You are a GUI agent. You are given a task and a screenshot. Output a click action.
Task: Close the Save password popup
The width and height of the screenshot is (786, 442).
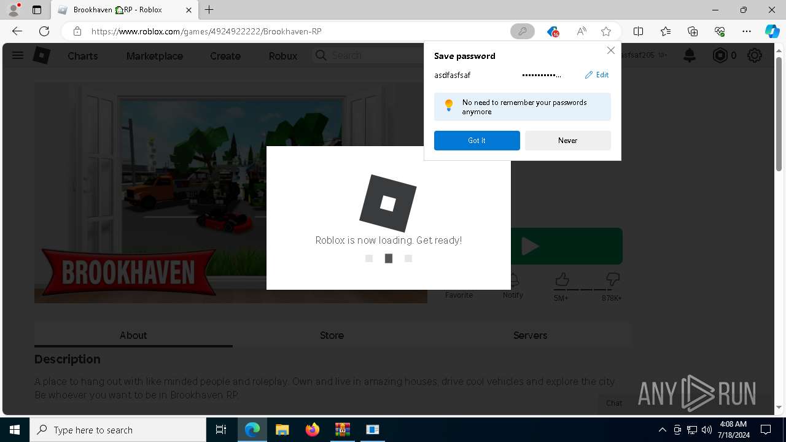pos(610,50)
